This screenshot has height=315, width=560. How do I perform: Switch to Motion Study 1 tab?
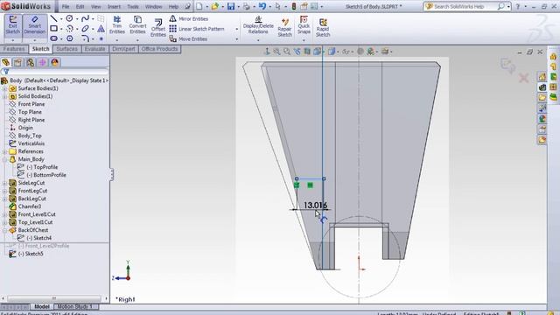pos(74,306)
